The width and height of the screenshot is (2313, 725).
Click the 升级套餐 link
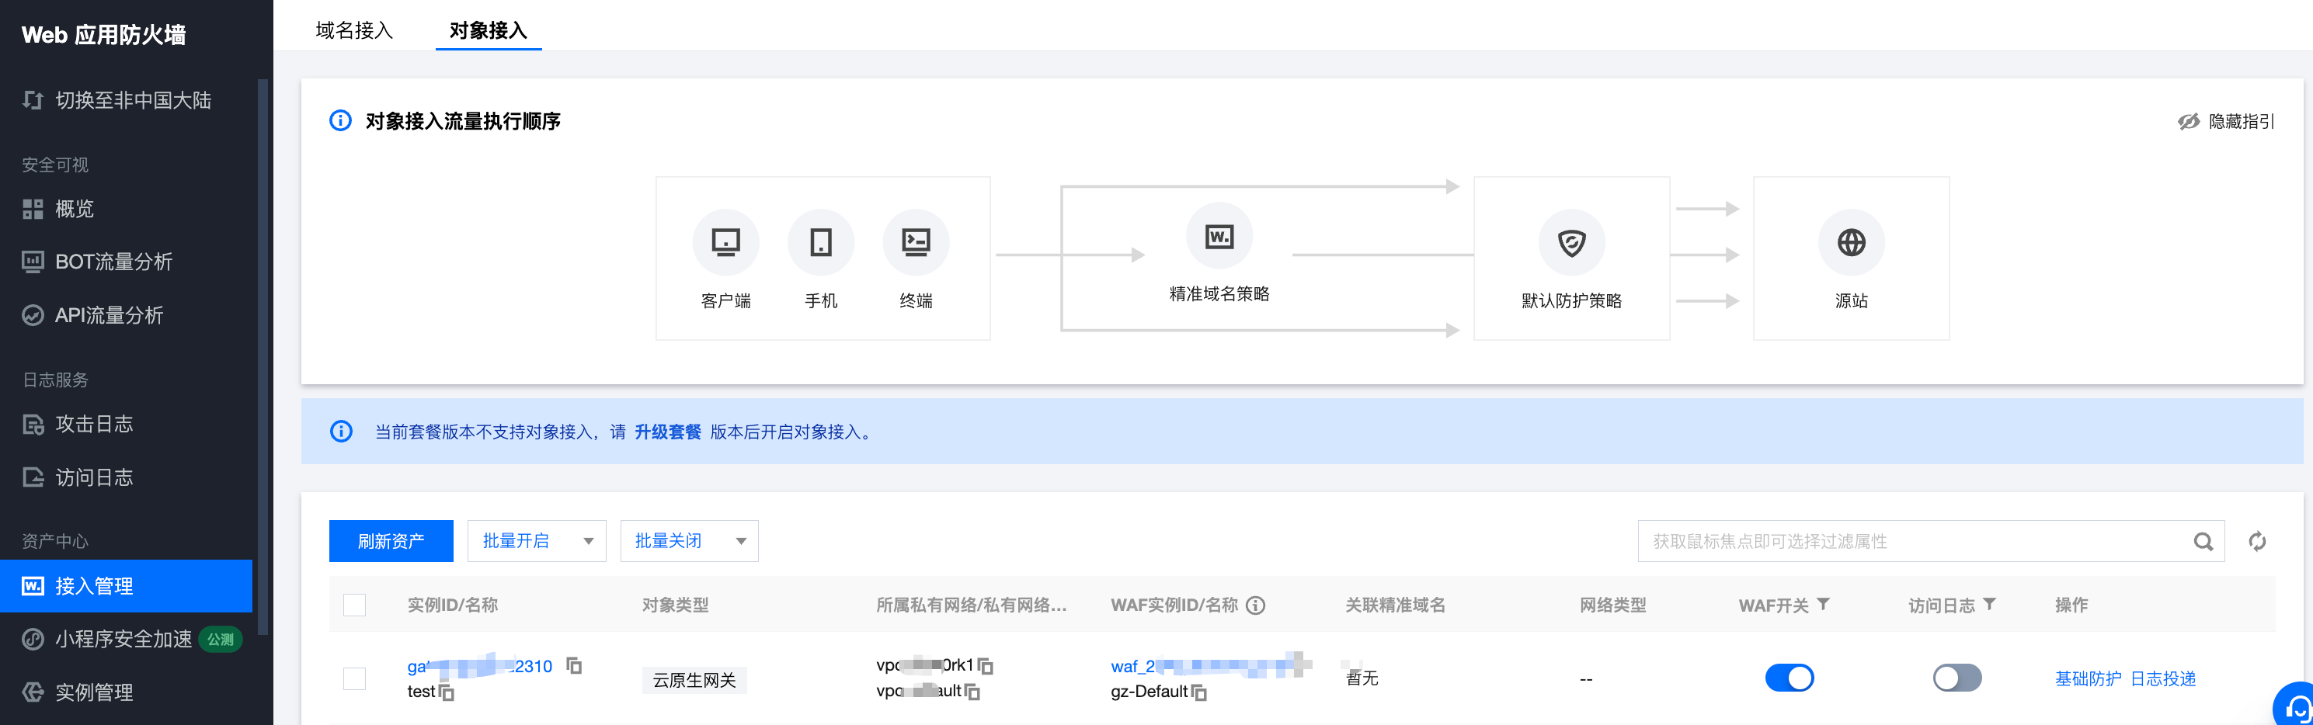(x=667, y=432)
